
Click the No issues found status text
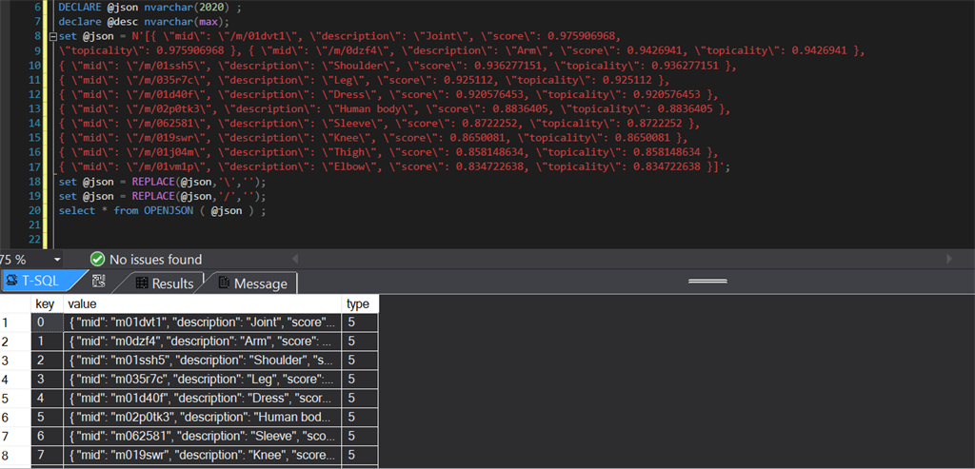tap(155, 259)
